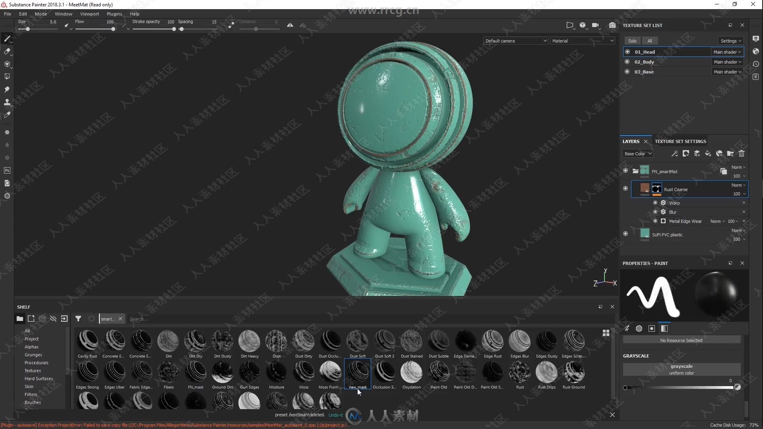Image resolution: width=763 pixels, height=429 pixels.
Task: Open the Viewport menu
Action: pyautogui.click(x=89, y=14)
